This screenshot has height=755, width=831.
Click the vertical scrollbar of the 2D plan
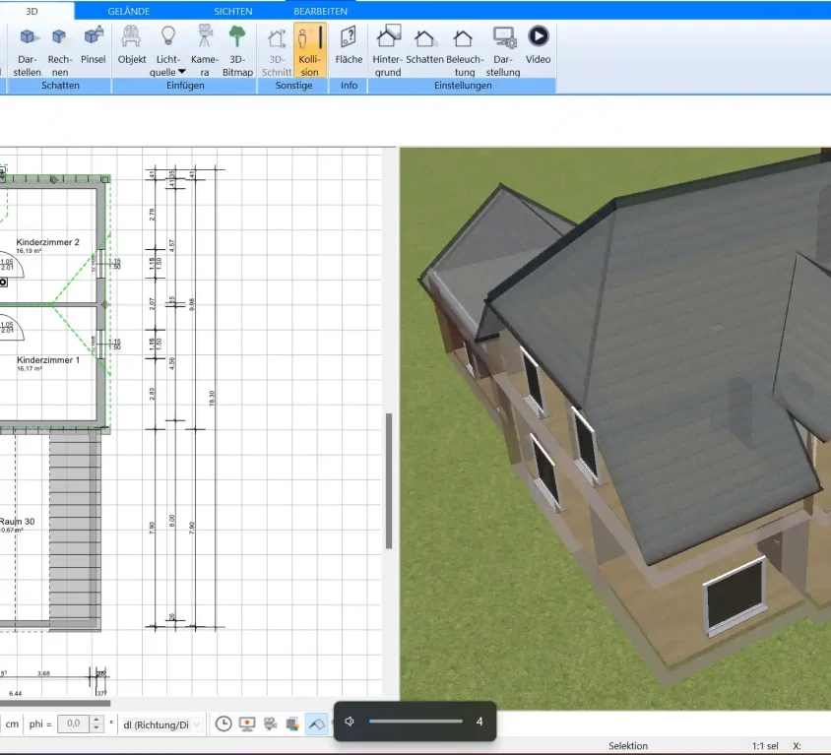click(x=389, y=480)
